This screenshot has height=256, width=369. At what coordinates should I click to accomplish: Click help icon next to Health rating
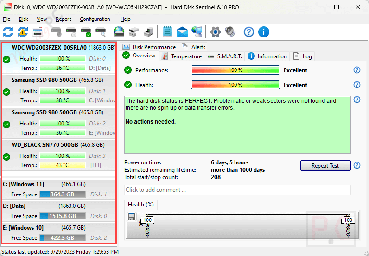click(x=357, y=85)
